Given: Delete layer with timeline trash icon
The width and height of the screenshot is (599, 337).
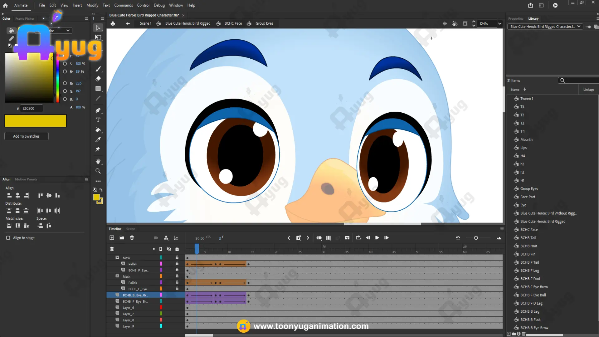Looking at the screenshot, I should (132, 238).
